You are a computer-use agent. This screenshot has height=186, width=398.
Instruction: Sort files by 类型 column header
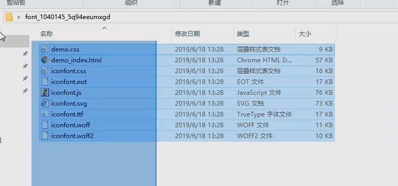[x=243, y=33]
